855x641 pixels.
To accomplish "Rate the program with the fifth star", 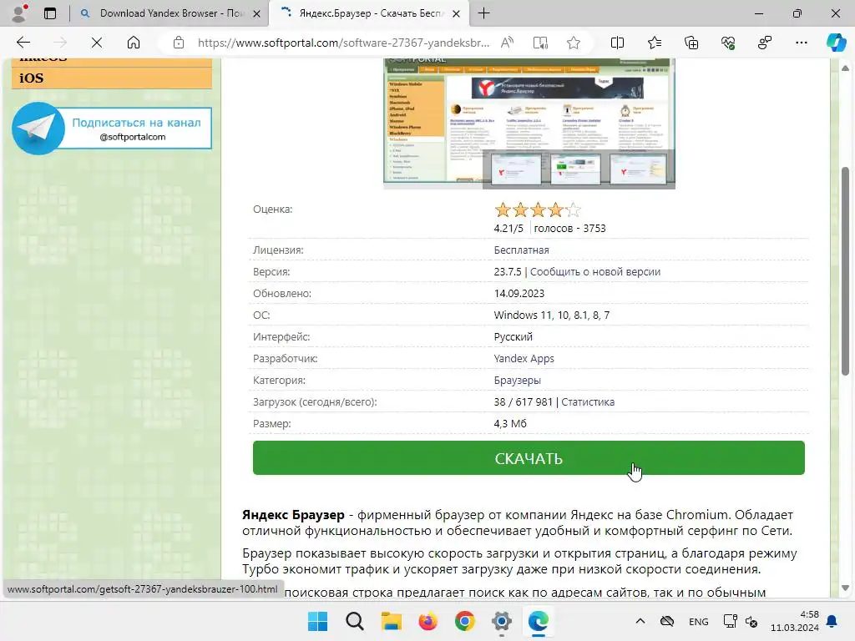I will point(573,209).
